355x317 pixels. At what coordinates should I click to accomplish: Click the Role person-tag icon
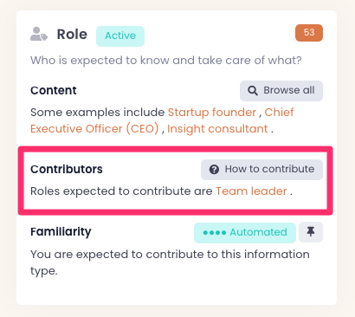(39, 34)
